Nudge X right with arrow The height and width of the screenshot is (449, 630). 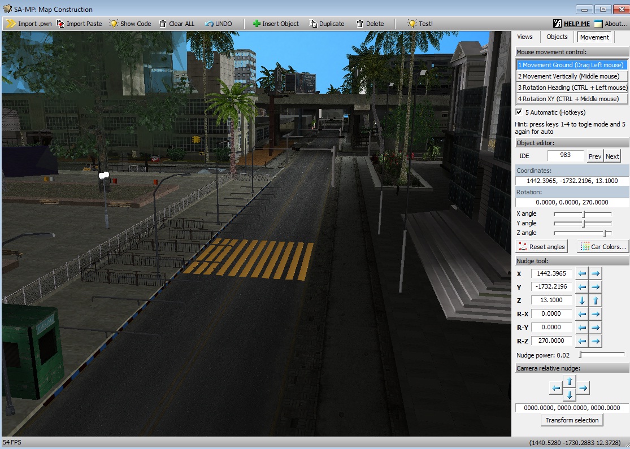click(x=596, y=273)
